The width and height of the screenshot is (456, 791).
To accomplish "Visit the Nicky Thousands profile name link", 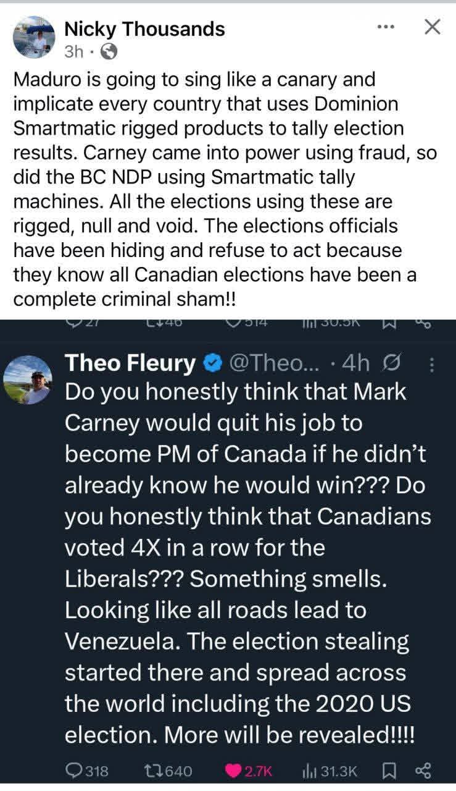I will tap(144, 28).
